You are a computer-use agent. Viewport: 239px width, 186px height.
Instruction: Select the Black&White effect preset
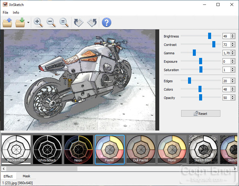click(x=16, y=150)
